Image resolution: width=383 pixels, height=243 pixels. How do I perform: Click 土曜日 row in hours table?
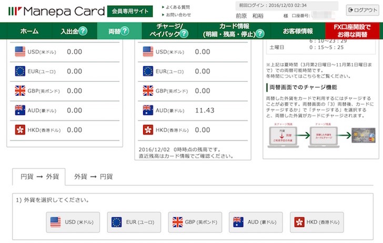point(320,47)
